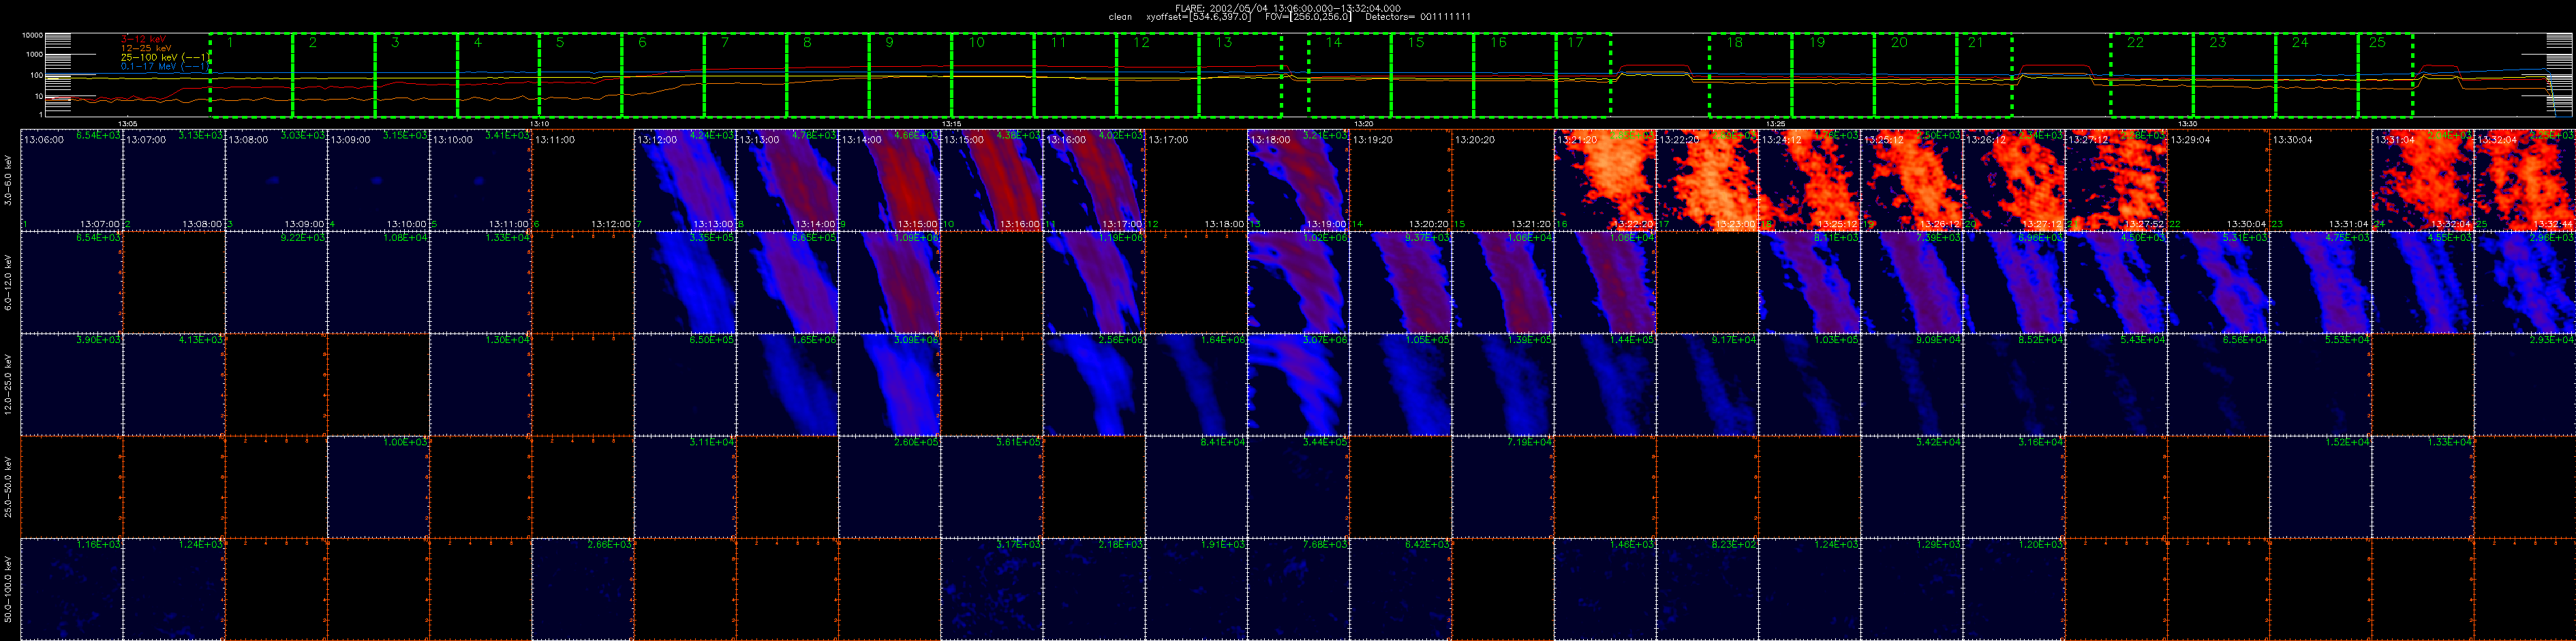Open the 6.0-12.0 keV image with peak 1.09E+06
The width and height of the screenshot is (2576, 641).
point(890,282)
